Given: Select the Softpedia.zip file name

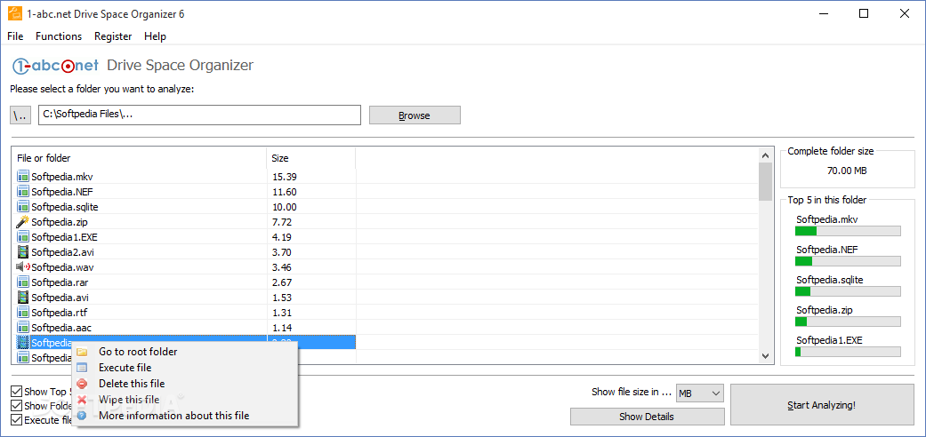Looking at the screenshot, I should coord(60,222).
